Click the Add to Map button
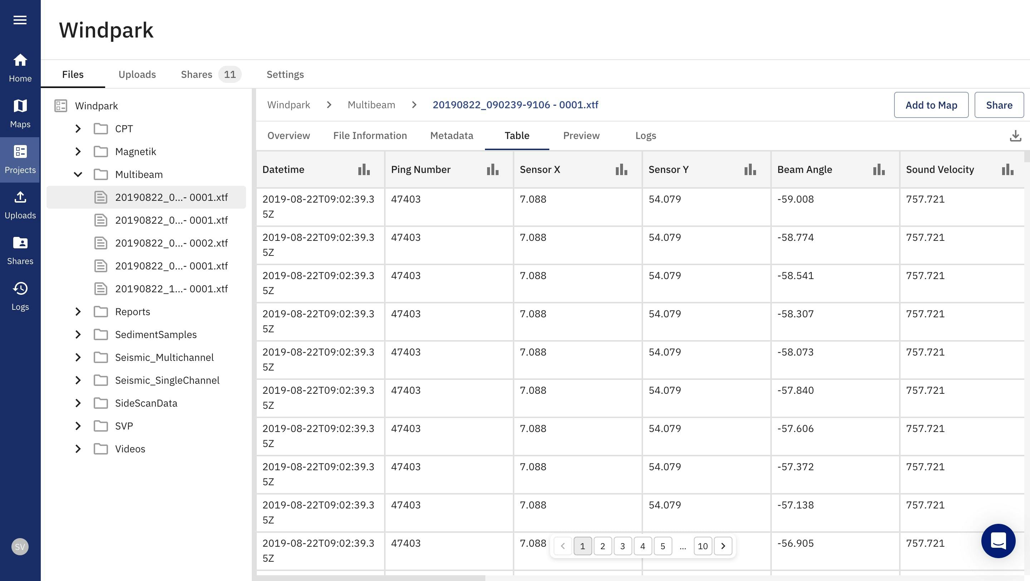 point(931,105)
